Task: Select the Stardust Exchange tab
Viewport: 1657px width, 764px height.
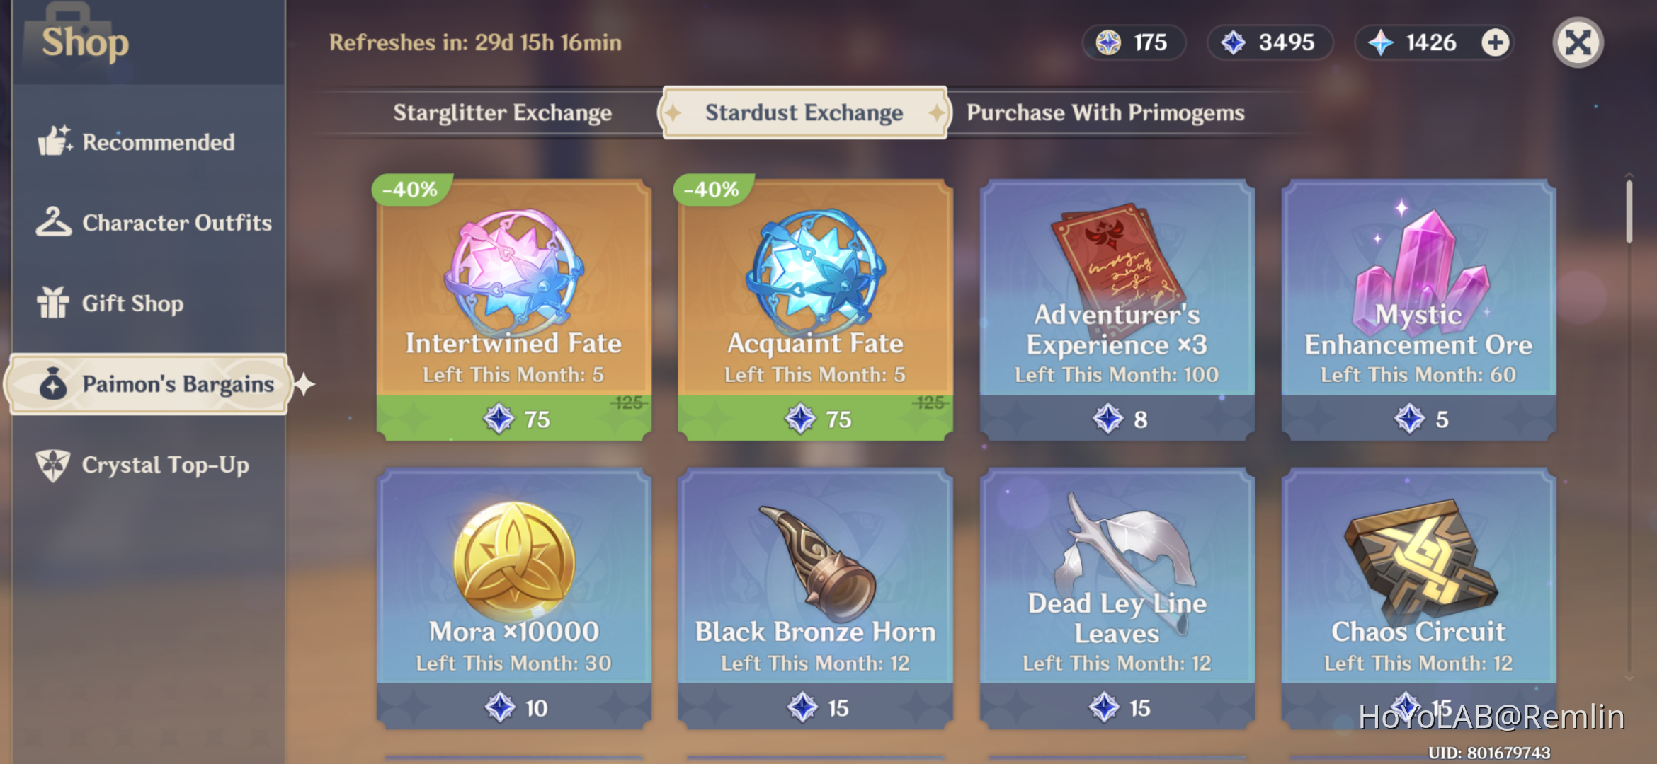Action: coord(804,112)
